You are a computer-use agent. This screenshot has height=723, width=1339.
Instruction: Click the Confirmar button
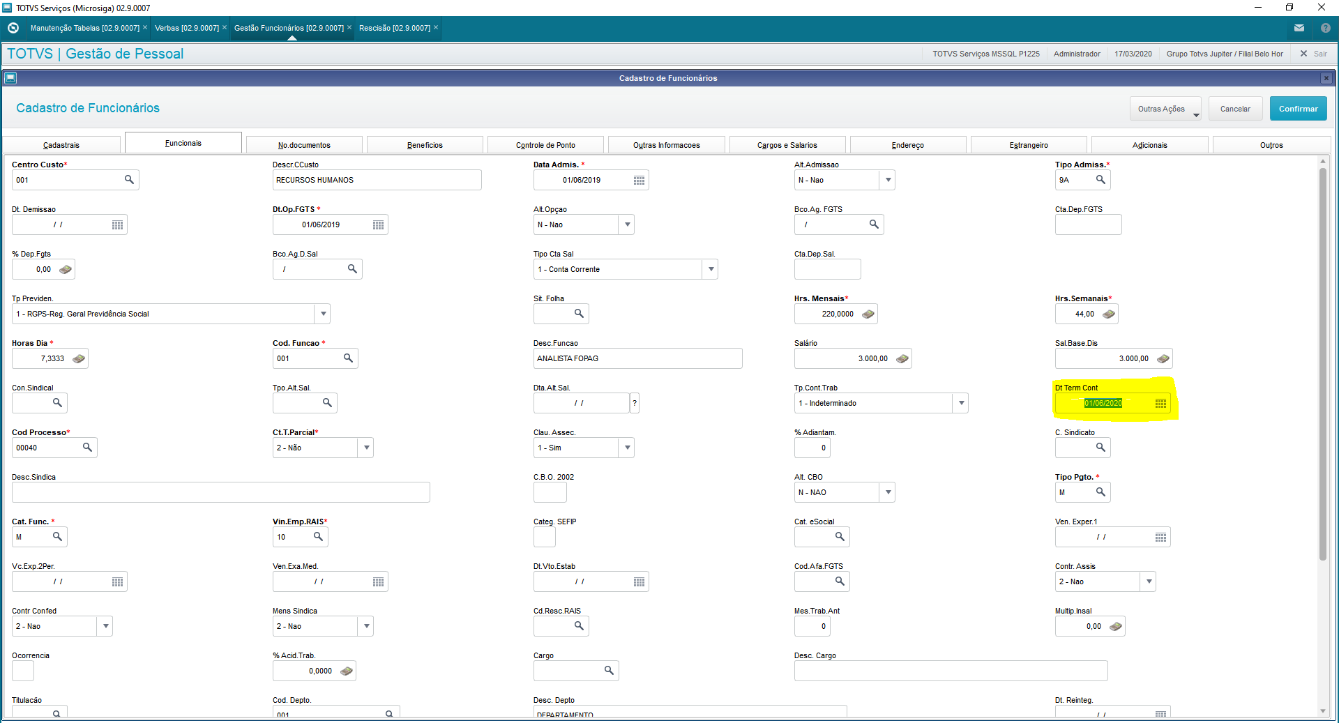(x=1298, y=109)
